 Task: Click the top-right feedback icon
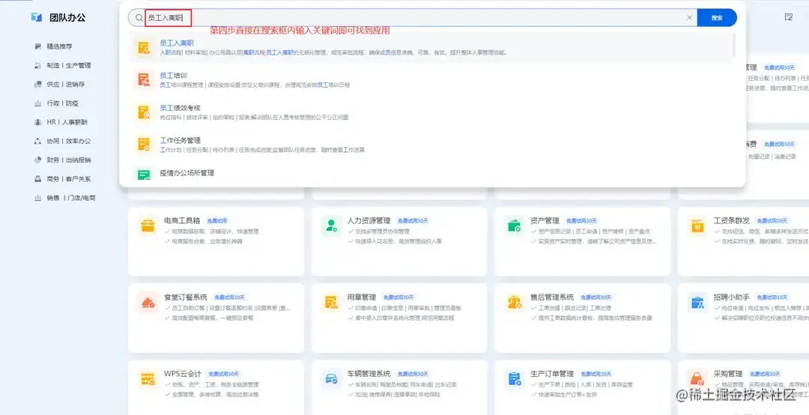point(788,17)
